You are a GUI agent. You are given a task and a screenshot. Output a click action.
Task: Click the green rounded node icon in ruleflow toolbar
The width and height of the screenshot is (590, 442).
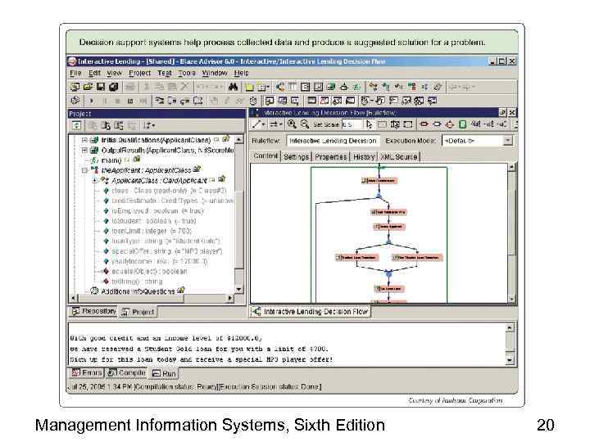tap(463, 124)
